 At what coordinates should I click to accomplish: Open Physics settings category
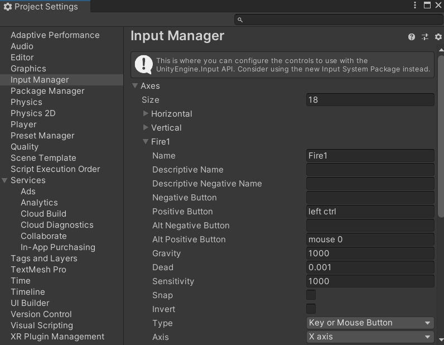(x=26, y=102)
